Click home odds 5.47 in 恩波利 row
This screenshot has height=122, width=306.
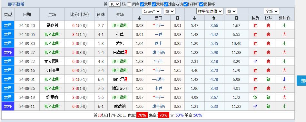point(194,25)
